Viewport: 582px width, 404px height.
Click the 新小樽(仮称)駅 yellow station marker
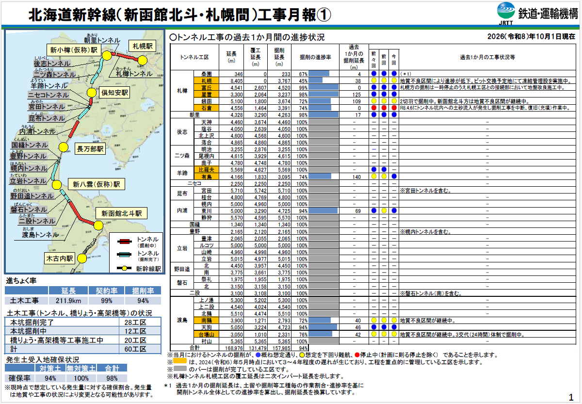pos(106,55)
